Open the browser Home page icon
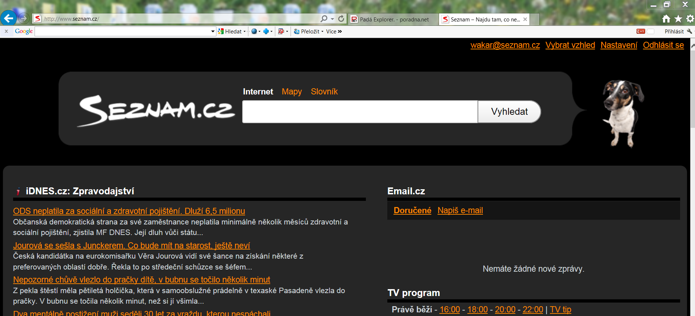The image size is (695, 316). coord(666,19)
